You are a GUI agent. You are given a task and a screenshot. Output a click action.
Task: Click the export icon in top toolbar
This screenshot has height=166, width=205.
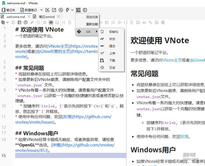54,10
